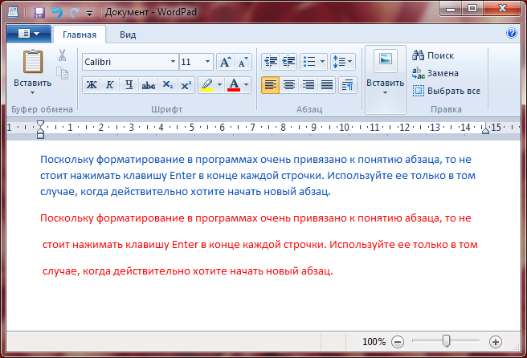
Task: Switch to the Главная tab
Action: point(80,35)
